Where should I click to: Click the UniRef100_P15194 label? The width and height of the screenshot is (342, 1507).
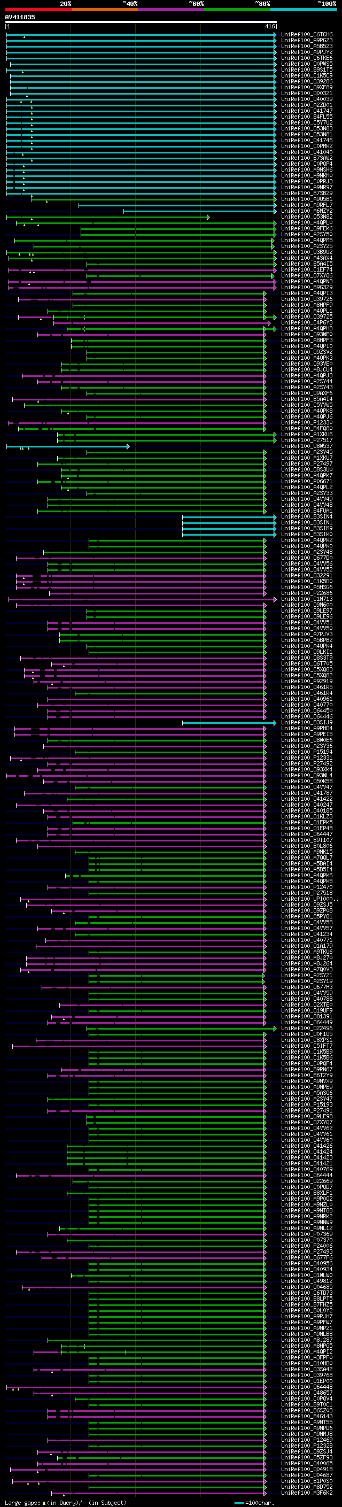pyautogui.click(x=306, y=752)
